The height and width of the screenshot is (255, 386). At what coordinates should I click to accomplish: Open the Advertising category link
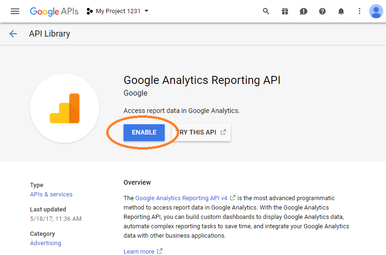[x=45, y=243]
